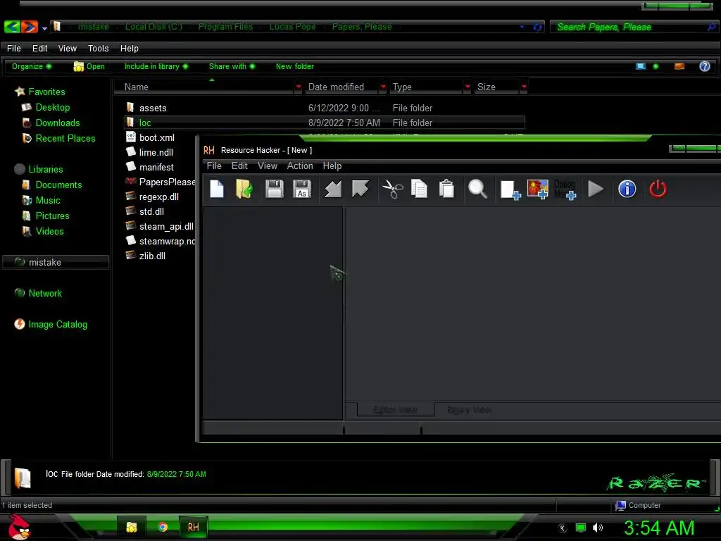Screen dimensions: 721x541
Task: Click the Paste clipboard icon
Action: pos(446,189)
